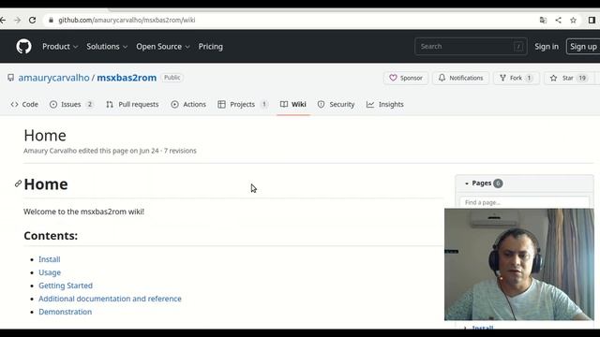Image resolution: width=600 pixels, height=337 pixels.
Task: Star the msxbas2rom repository
Action: (x=568, y=78)
